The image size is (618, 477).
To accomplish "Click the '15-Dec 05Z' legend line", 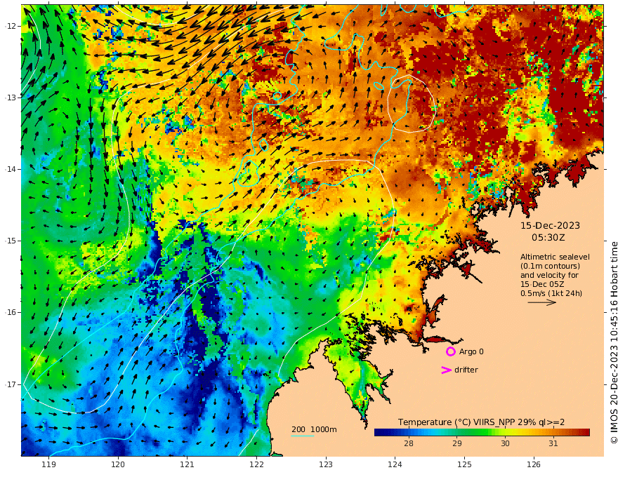I will click(x=542, y=284).
